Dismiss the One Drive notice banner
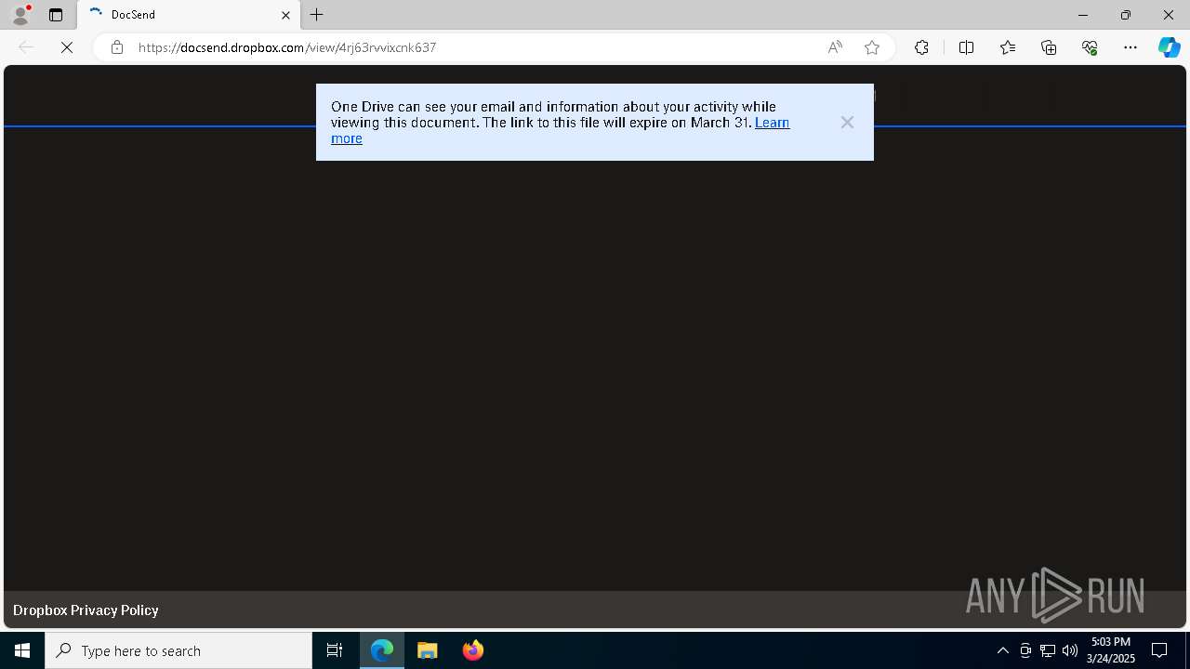Image resolution: width=1190 pixels, height=669 pixels. point(847,123)
